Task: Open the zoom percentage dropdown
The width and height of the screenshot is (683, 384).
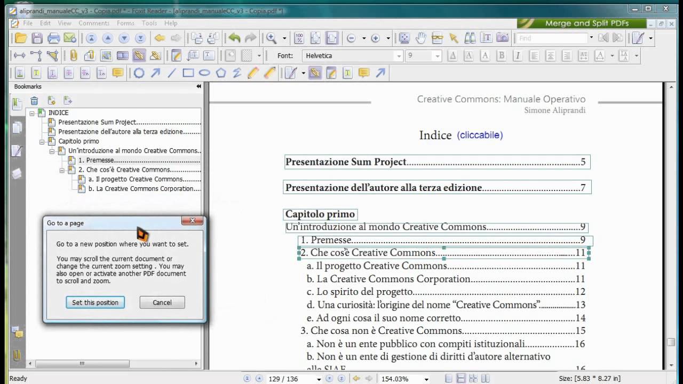Action: click(x=426, y=379)
